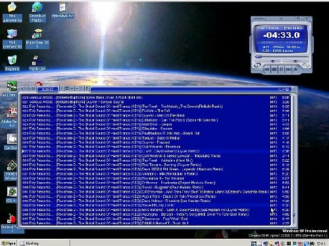Pause the playing track
329x246 pixels.
[x=281, y=70]
